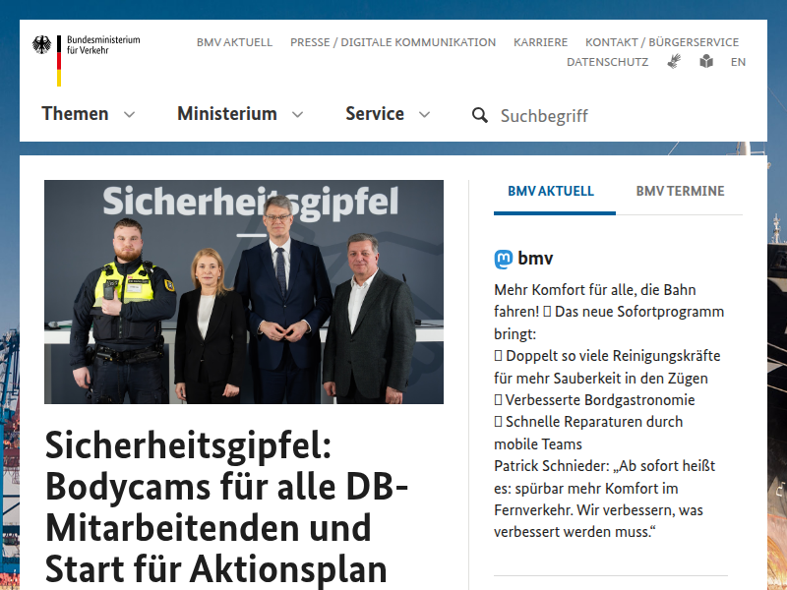Open the bmv Mastodon post text

tap(608, 411)
